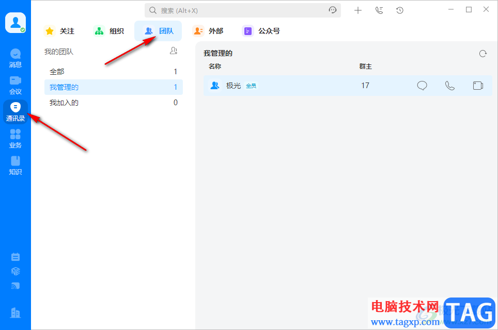Switch to the 关注 tab

[59, 31]
